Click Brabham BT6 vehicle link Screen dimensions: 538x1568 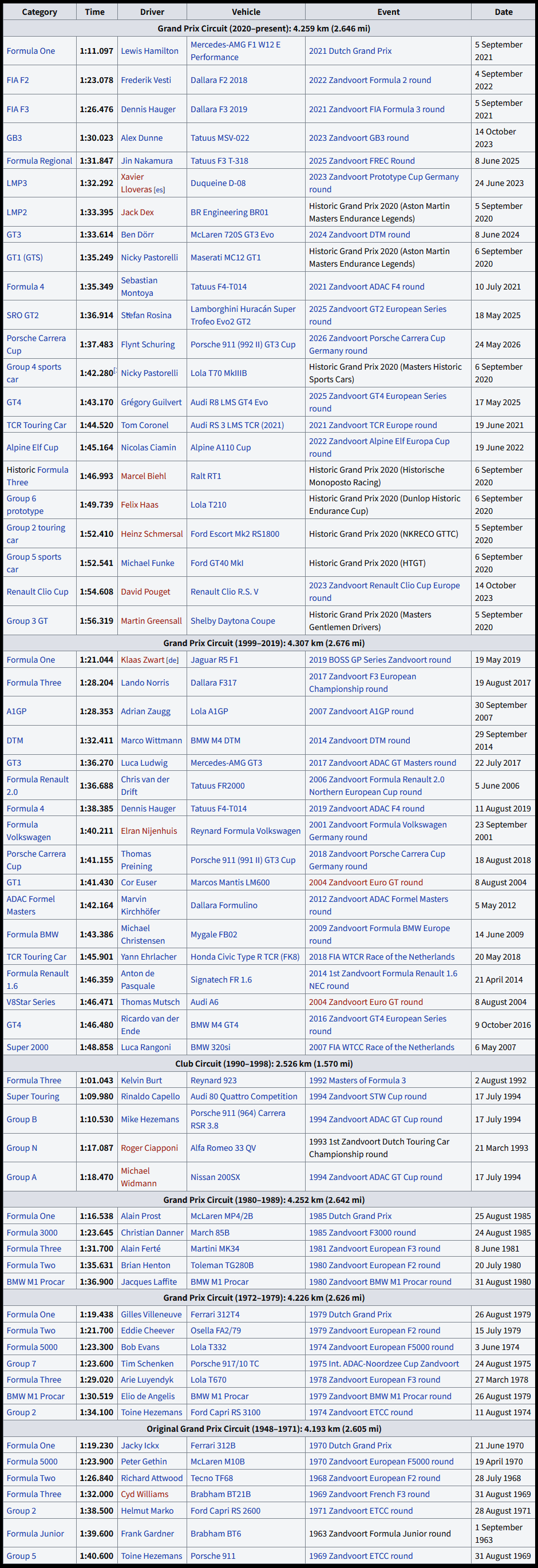pos(215,1534)
